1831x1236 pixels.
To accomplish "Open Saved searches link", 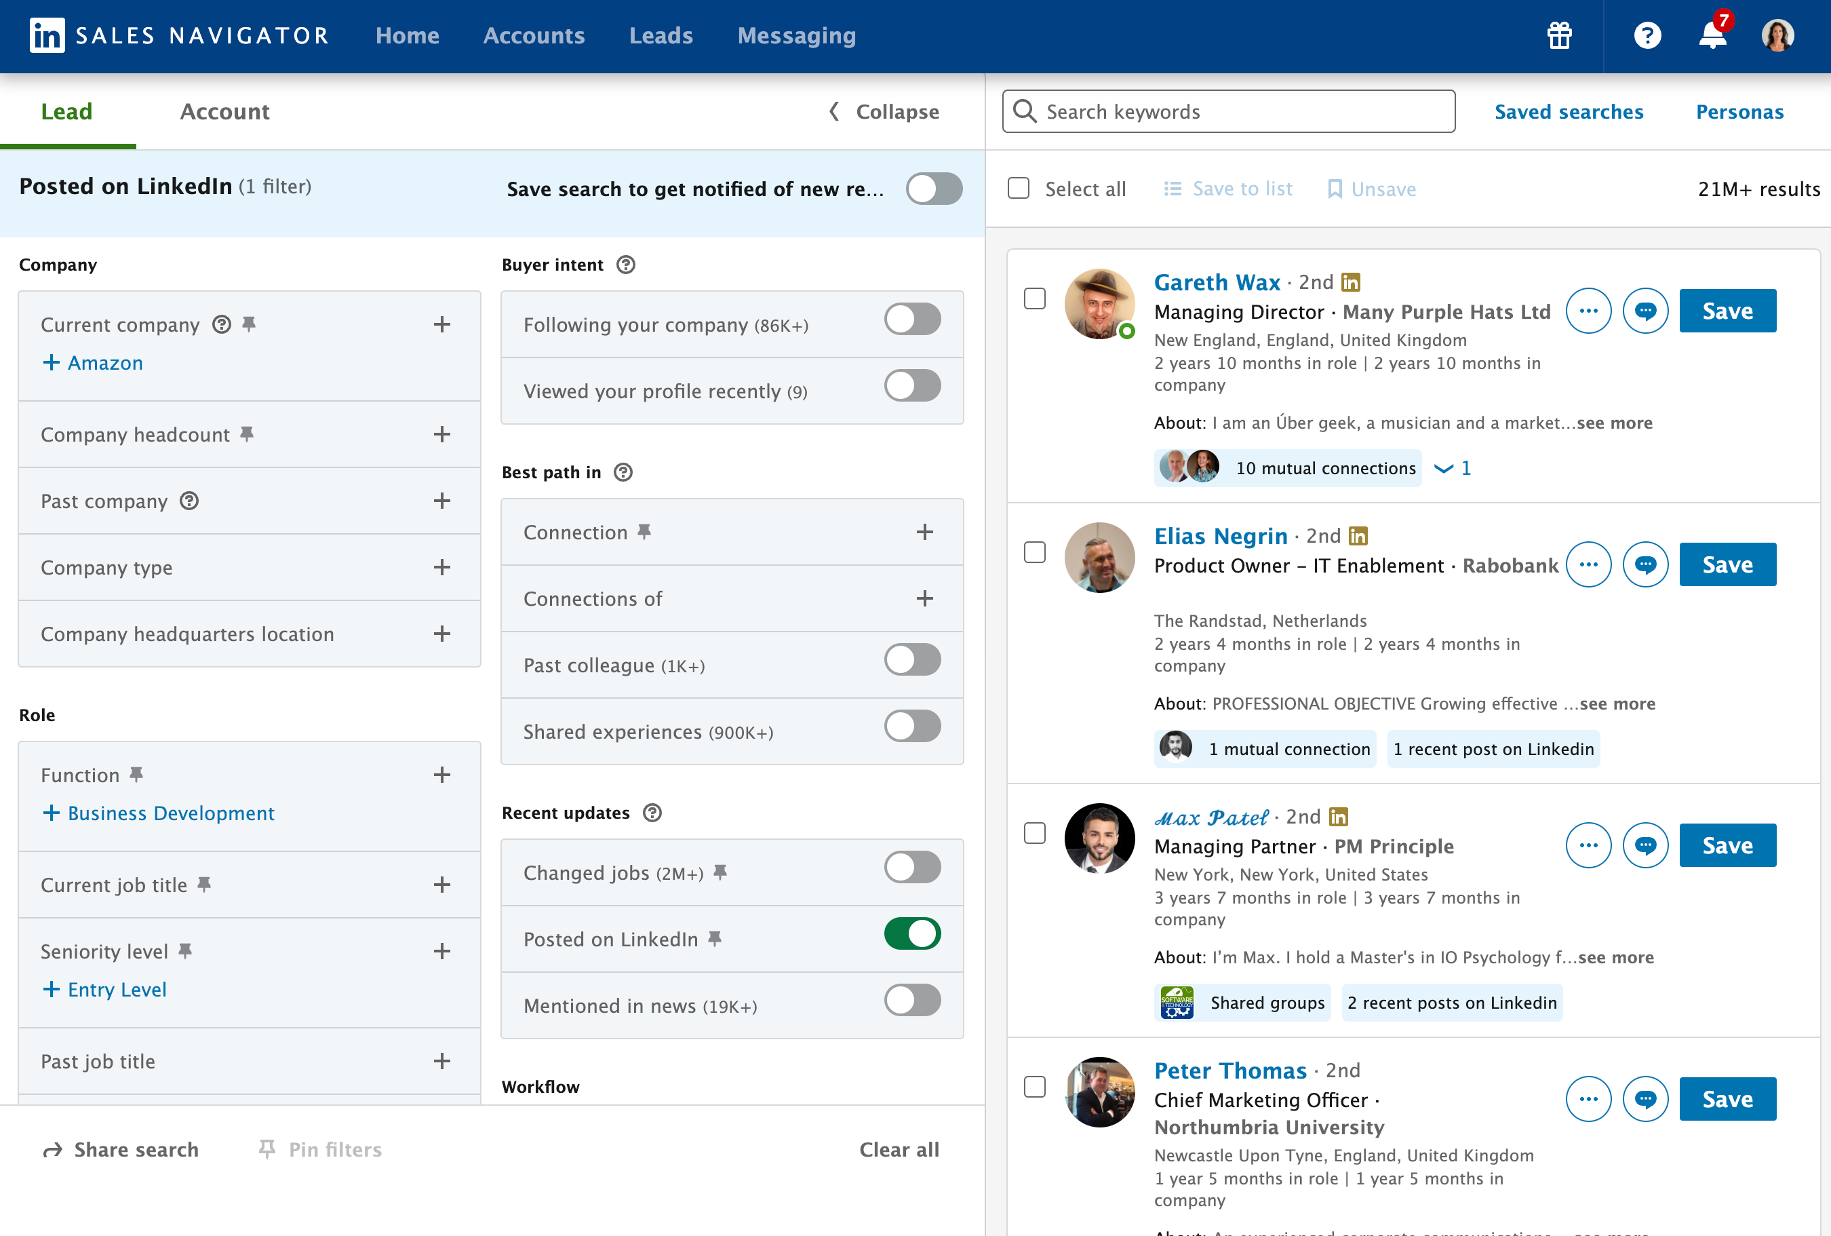I will pyautogui.click(x=1569, y=112).
